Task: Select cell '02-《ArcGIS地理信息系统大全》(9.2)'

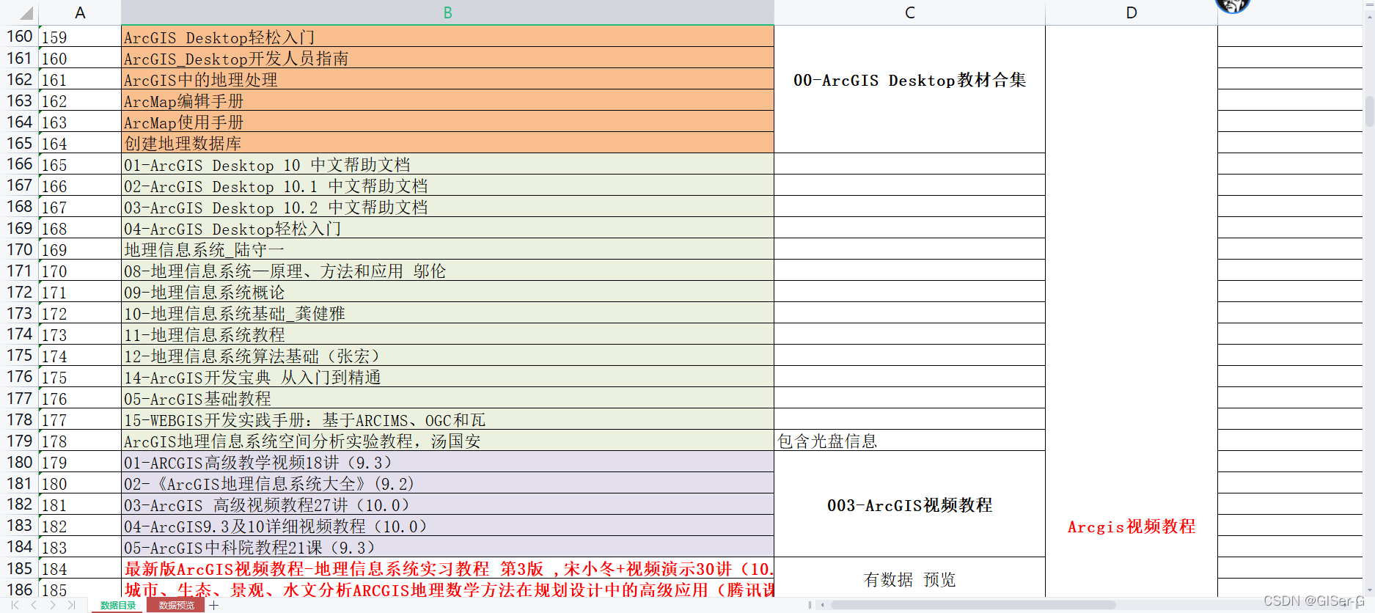Action: [447, 483]
